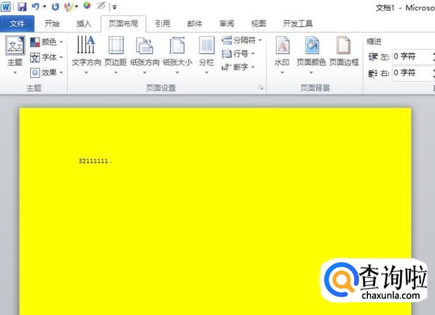This screenshot has height=315, width=435.
Task: Open the Watermark (水印) icon
Action: pos(282,48)
